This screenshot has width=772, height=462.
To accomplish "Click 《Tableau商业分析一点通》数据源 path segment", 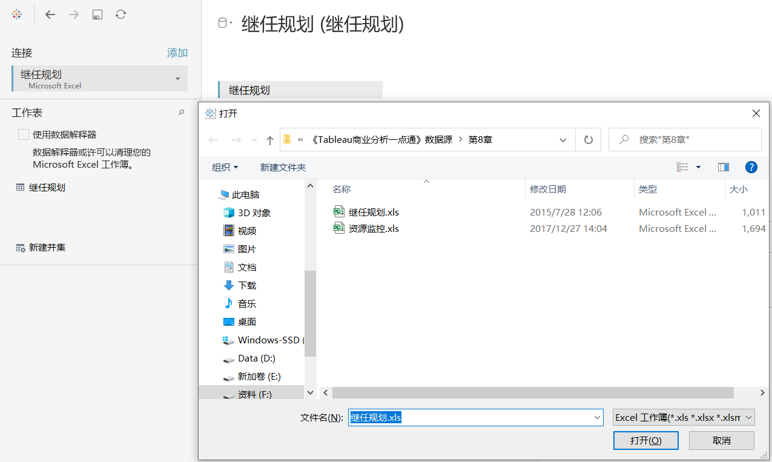I will pos(381,139).
